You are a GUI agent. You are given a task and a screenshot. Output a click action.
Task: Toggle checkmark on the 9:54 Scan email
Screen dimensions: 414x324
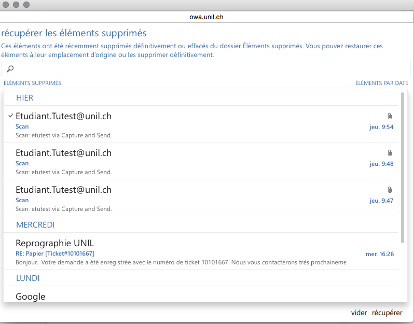(x=10, y=116)
